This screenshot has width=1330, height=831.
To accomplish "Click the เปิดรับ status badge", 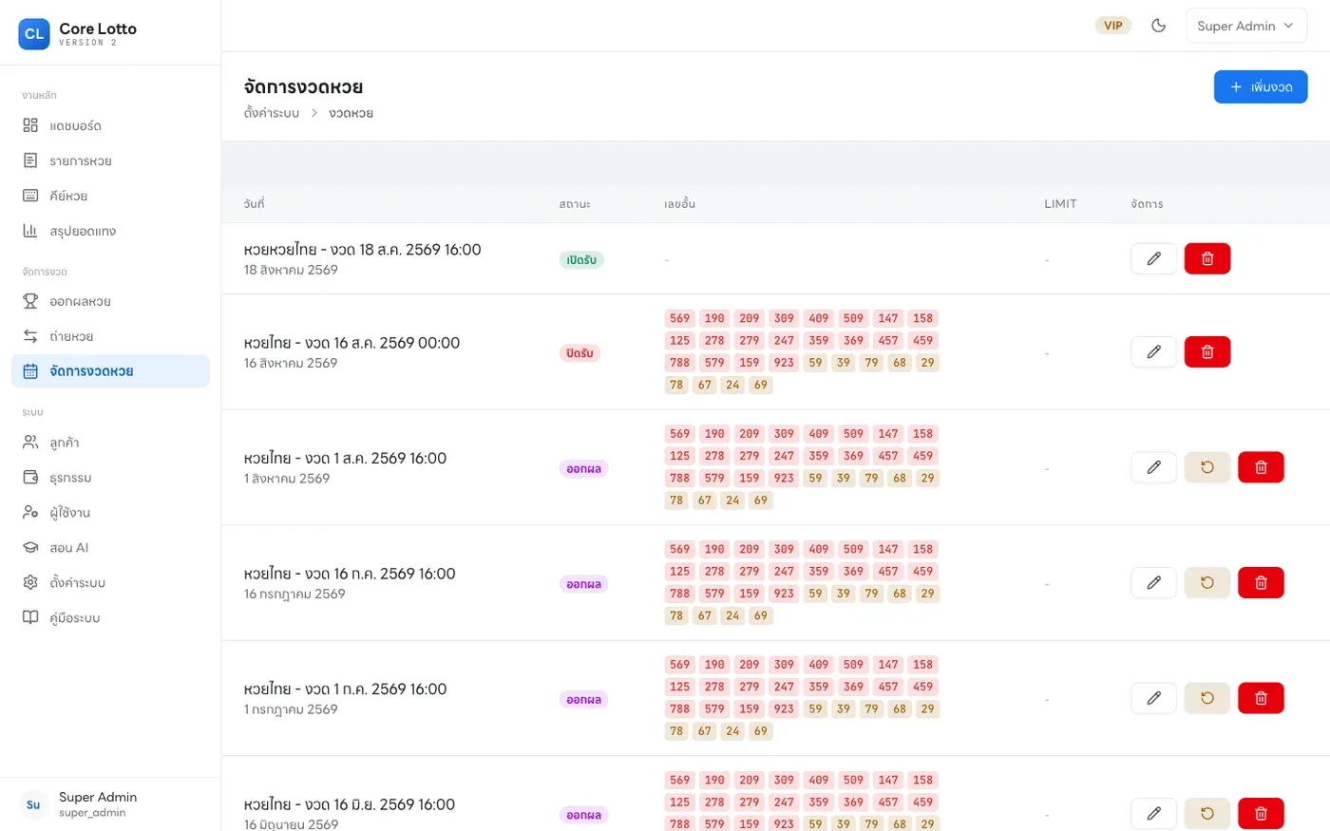I will point(581,259).
